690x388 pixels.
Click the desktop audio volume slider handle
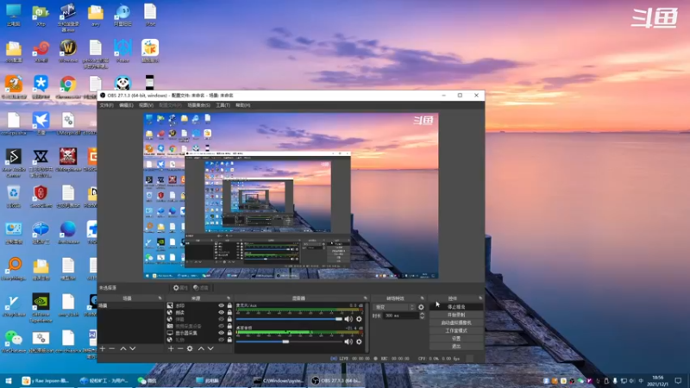click(x=285, y=341)
